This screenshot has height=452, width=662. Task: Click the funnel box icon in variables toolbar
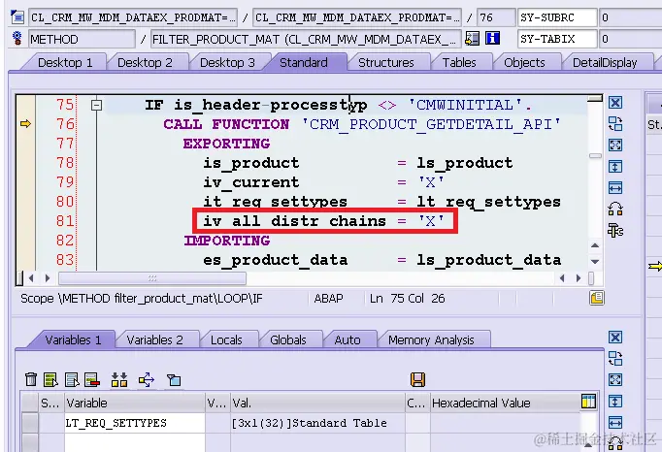(x=174, y=380)
